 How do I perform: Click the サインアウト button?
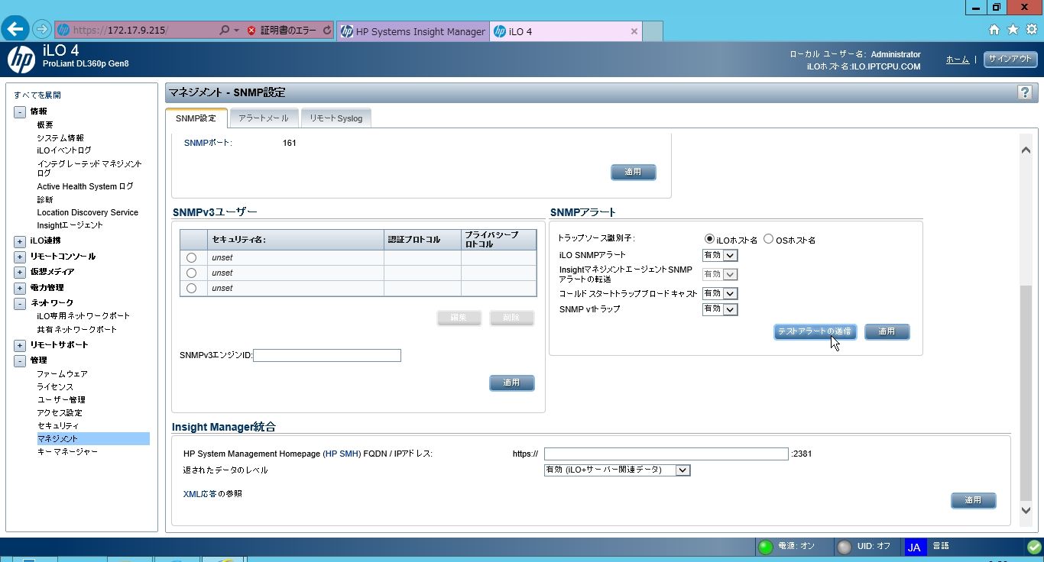click(1010, 59)
